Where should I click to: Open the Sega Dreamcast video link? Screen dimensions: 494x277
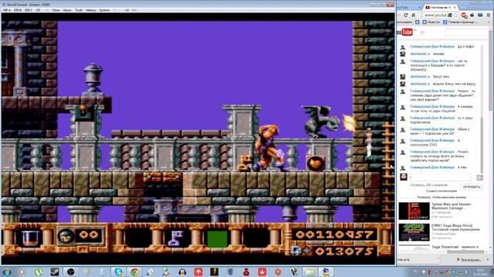pos(455,247)
